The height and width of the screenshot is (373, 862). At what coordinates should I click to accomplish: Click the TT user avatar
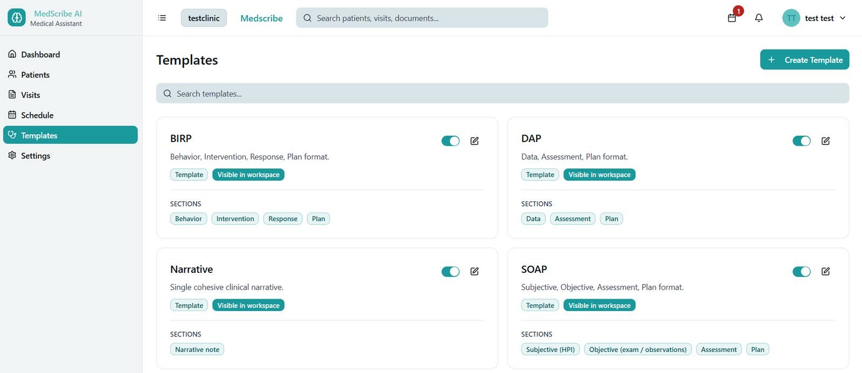(x=791, y=18)
